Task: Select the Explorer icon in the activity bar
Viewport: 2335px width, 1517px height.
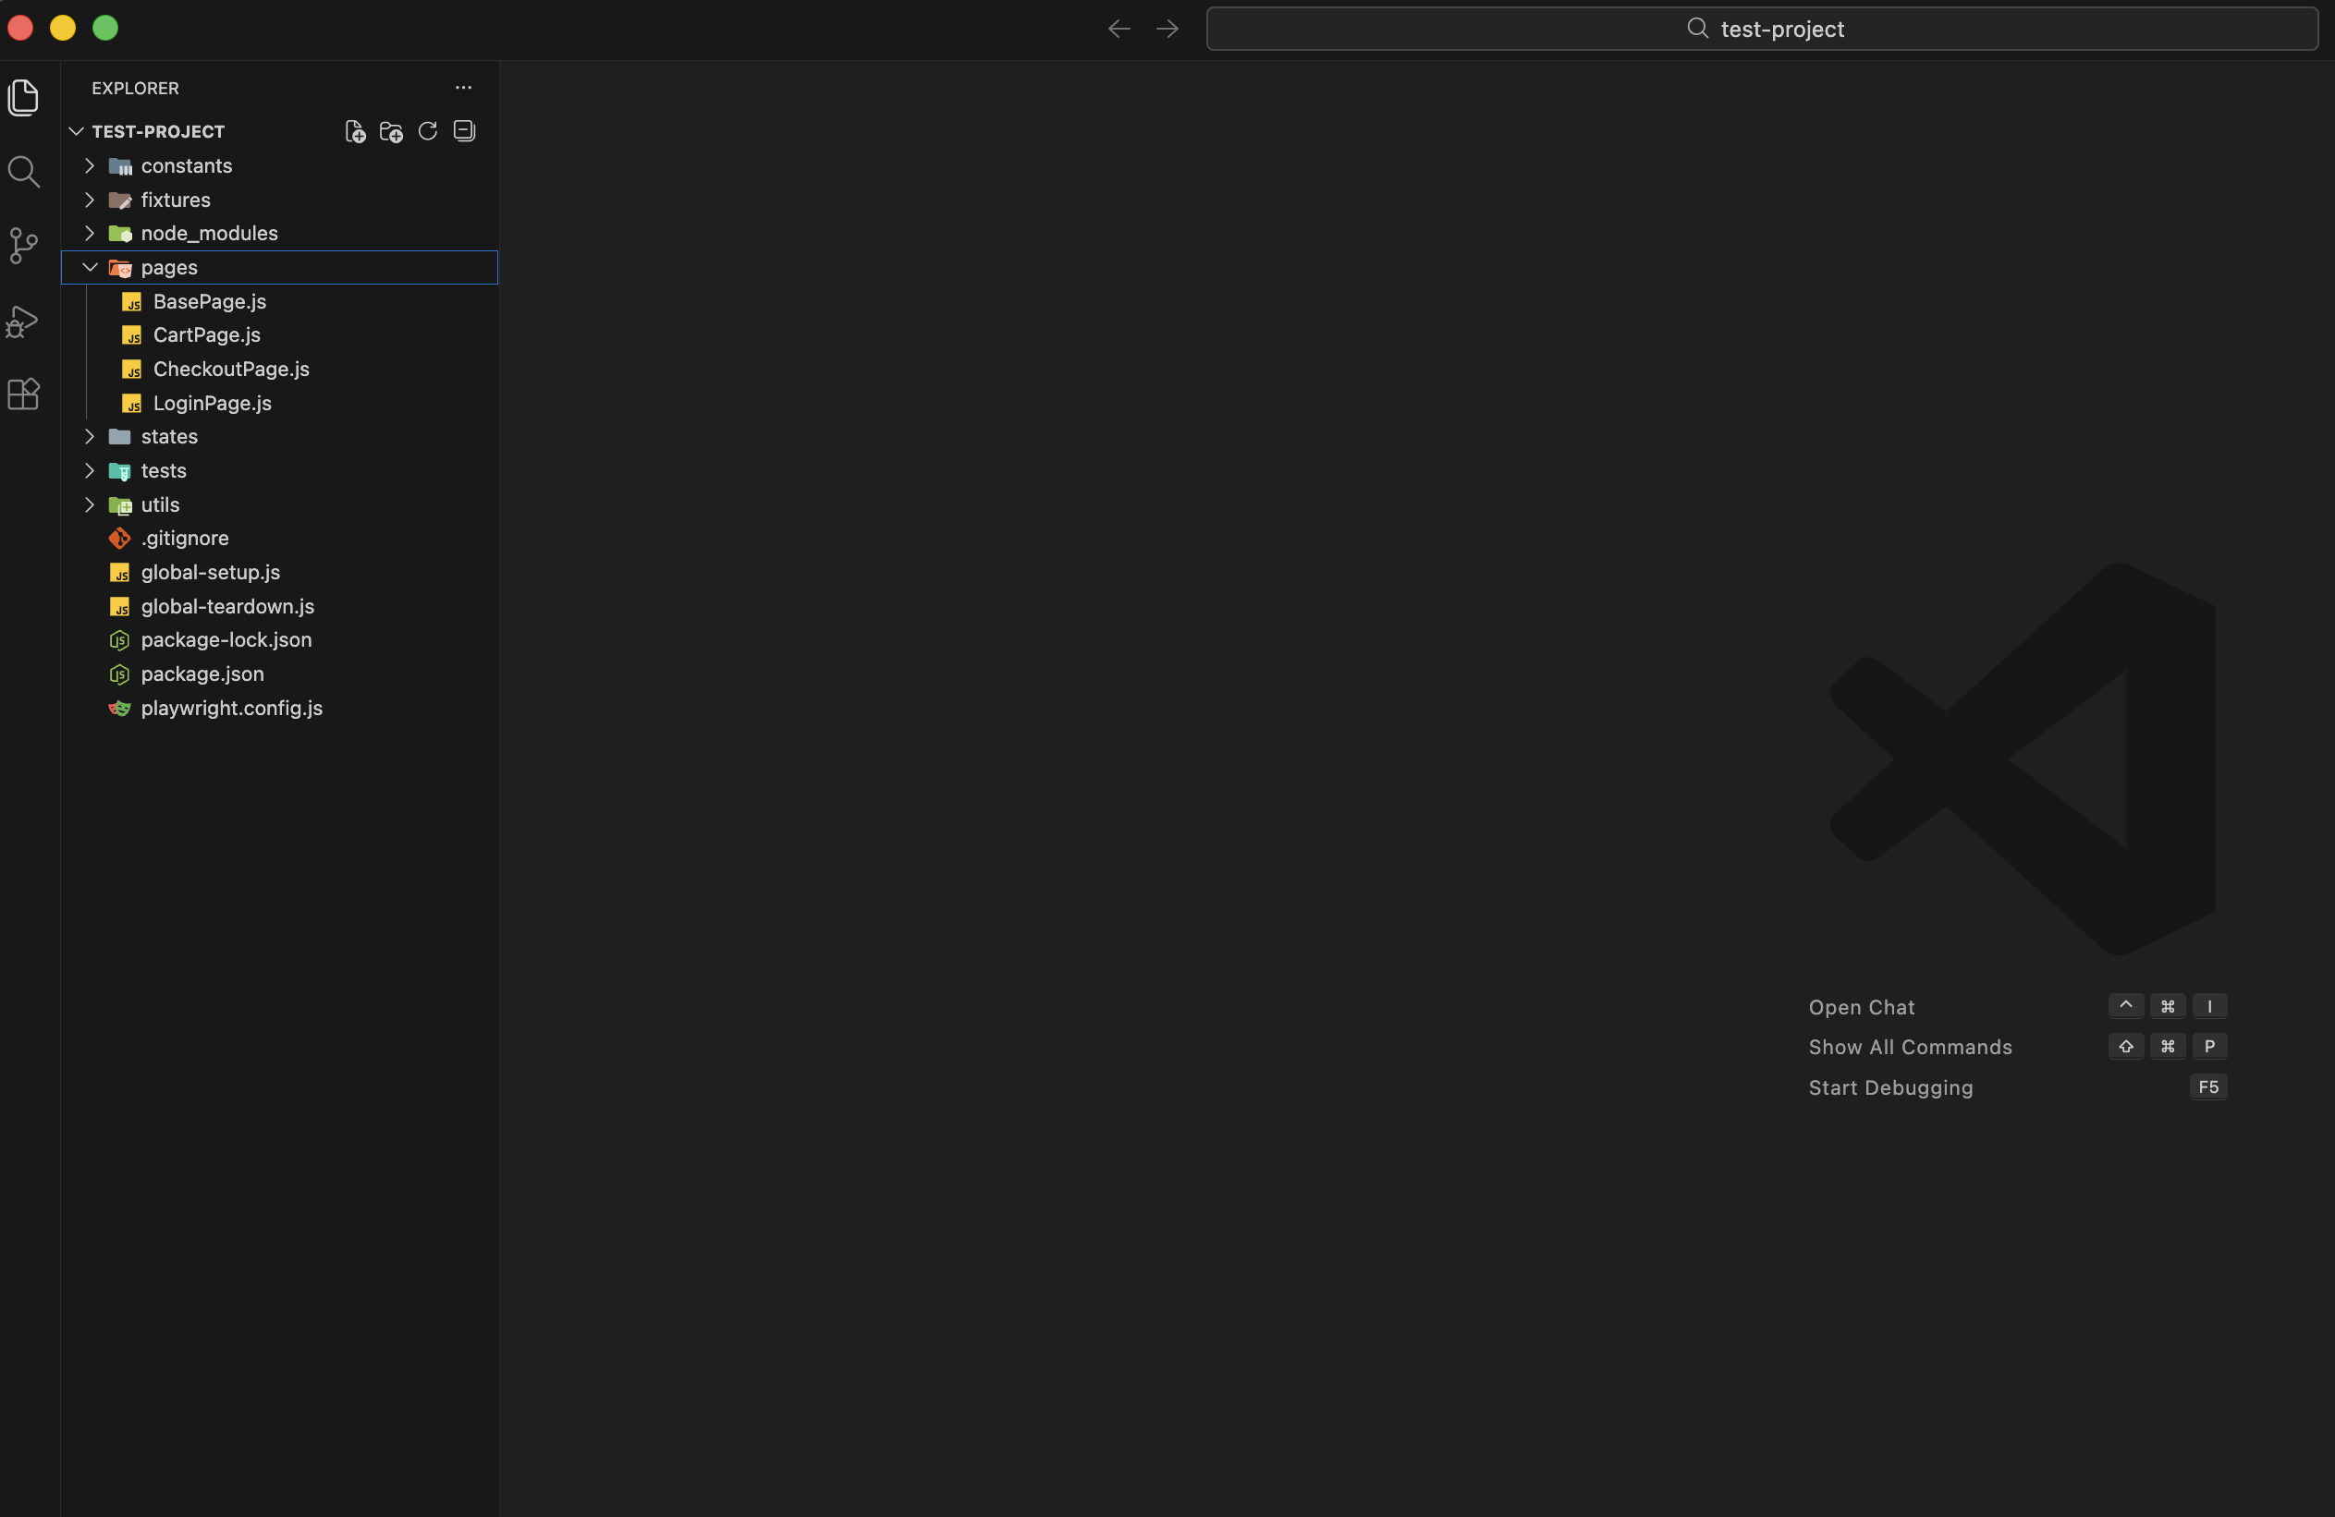Action: 23,97
